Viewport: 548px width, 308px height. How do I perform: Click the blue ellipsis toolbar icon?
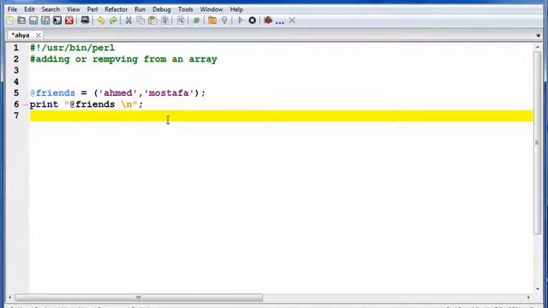[280, 21]
